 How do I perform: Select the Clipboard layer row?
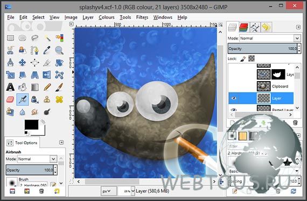pos(261,86)
